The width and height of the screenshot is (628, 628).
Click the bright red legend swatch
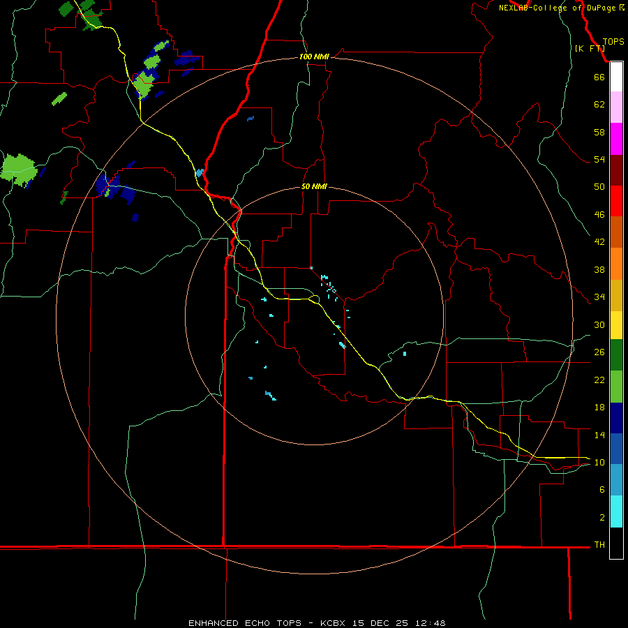pyautogui.click(x=616, y=201)
